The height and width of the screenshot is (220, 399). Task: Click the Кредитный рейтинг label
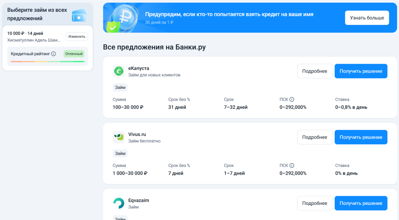coord(30,54)
